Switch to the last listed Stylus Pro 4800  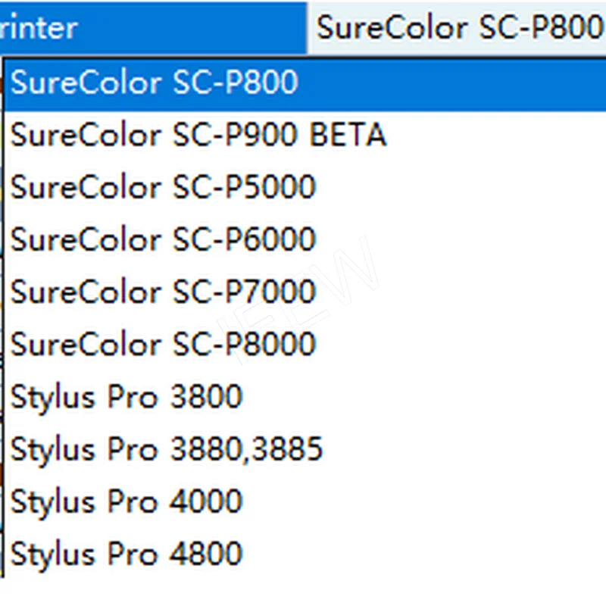point(127,554)
